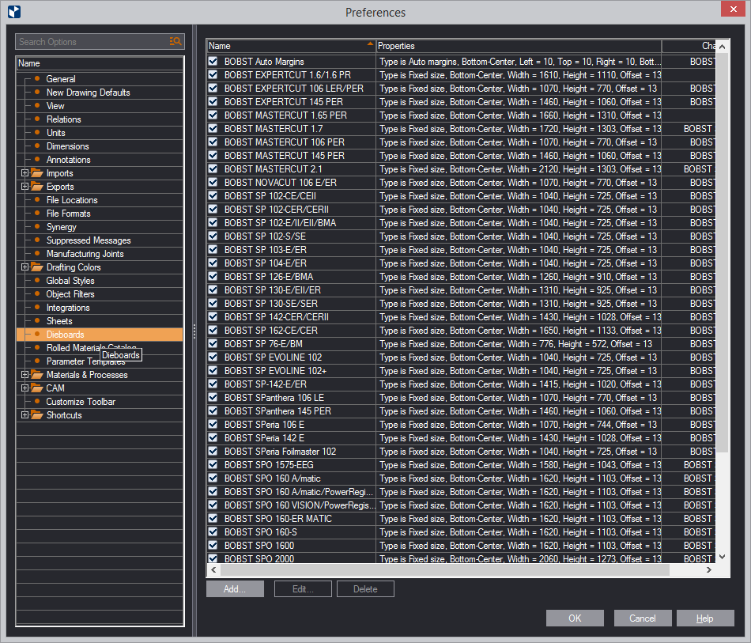This screenshot has height=643, width=751.
Task: Select BOBST SPeria Foilmaster 102 row
Action: pyautogui.click(x=461, y=452)
